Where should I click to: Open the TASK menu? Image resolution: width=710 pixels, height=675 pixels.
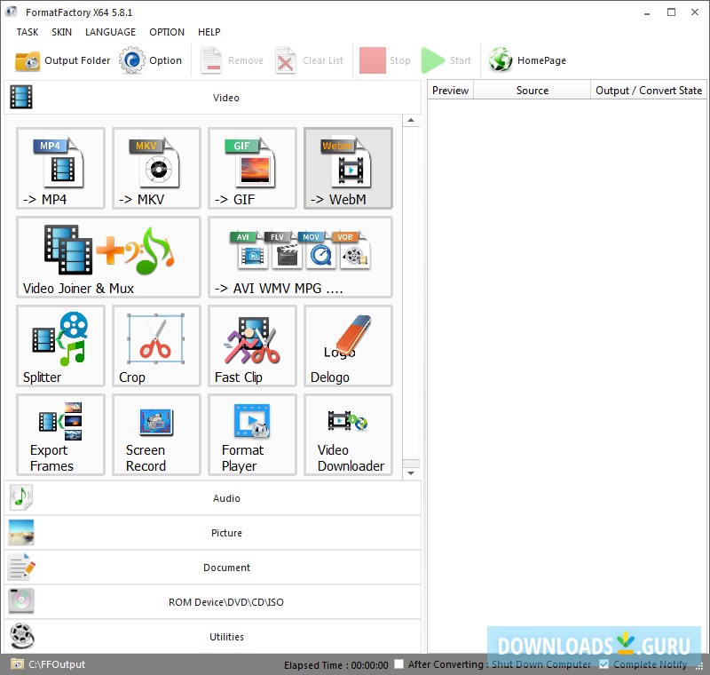click(x=28, y=32)
